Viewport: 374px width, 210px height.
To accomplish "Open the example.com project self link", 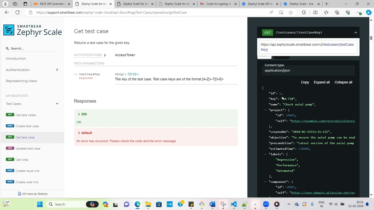I will pos(323,121).
